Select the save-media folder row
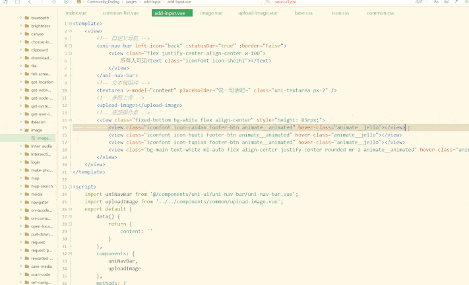469x285 pixels. pyautogui.click(x=29, y=267)
